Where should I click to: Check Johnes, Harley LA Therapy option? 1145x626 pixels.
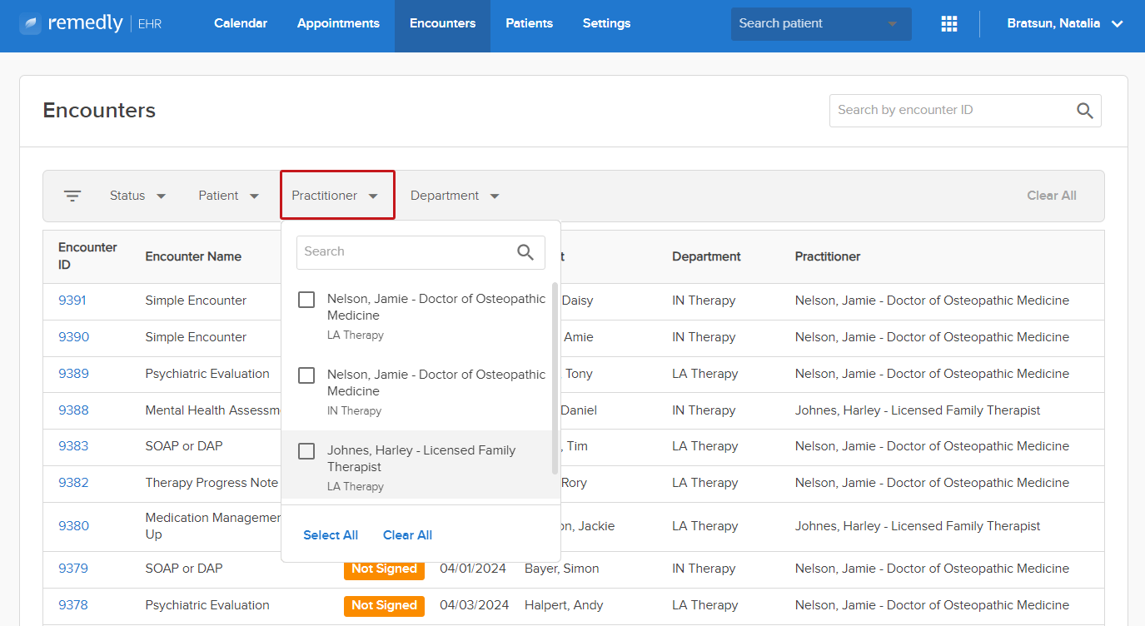306,451
